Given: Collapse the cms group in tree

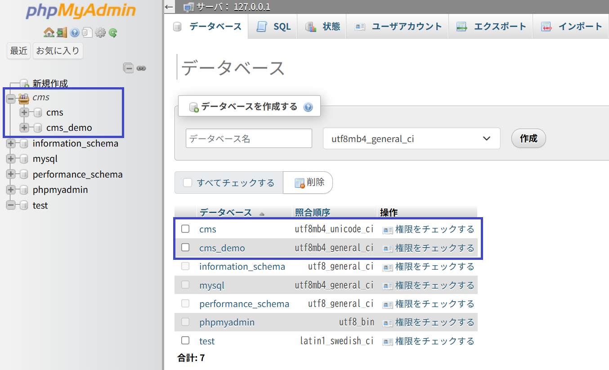Looking at the screenshot, I should pos(11,98).
